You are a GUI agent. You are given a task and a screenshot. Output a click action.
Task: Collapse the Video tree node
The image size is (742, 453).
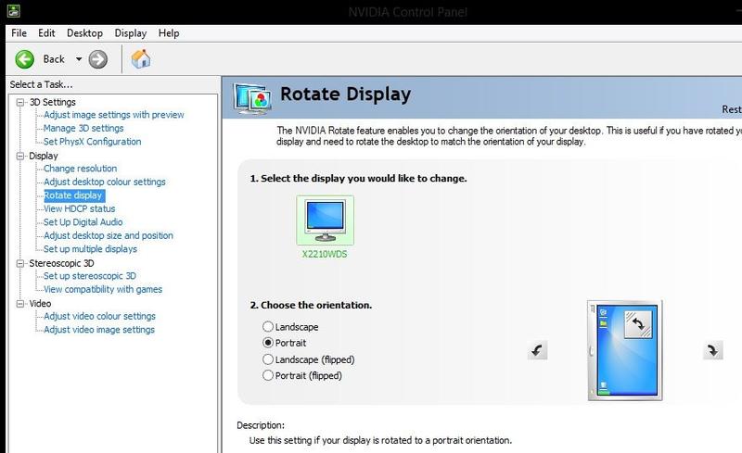[x=19, y=304]
